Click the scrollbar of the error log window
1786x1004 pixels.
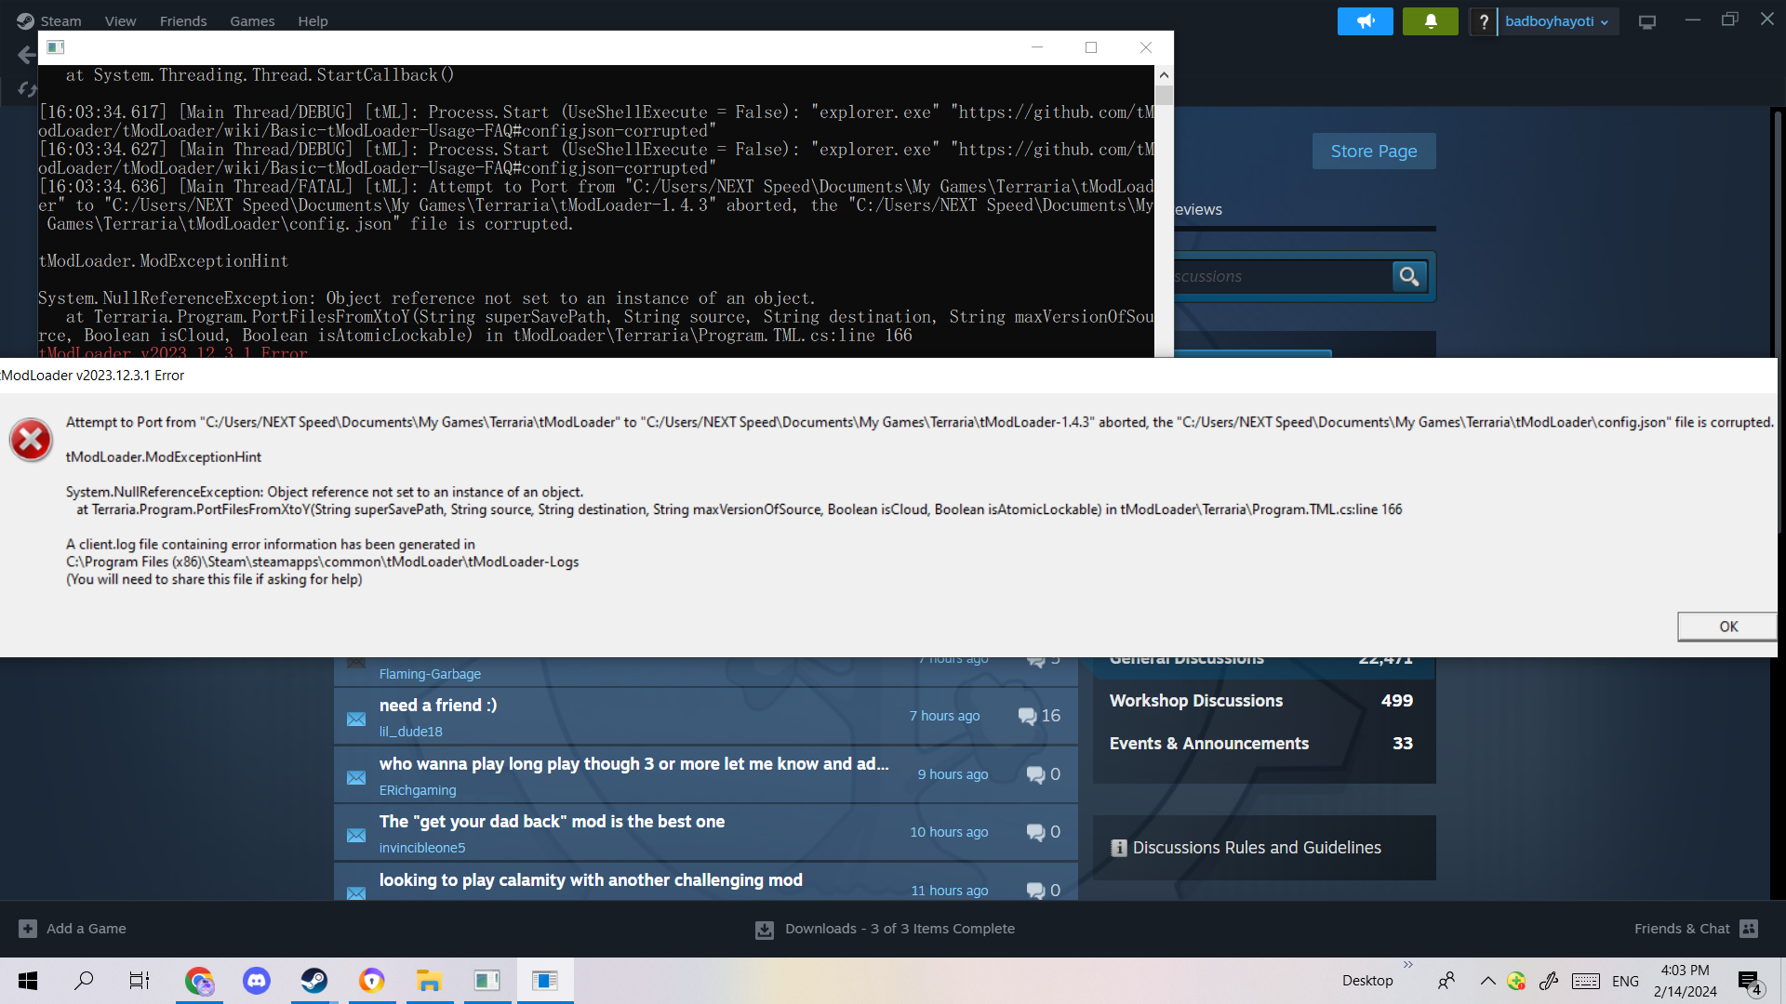pos(1163,98)
